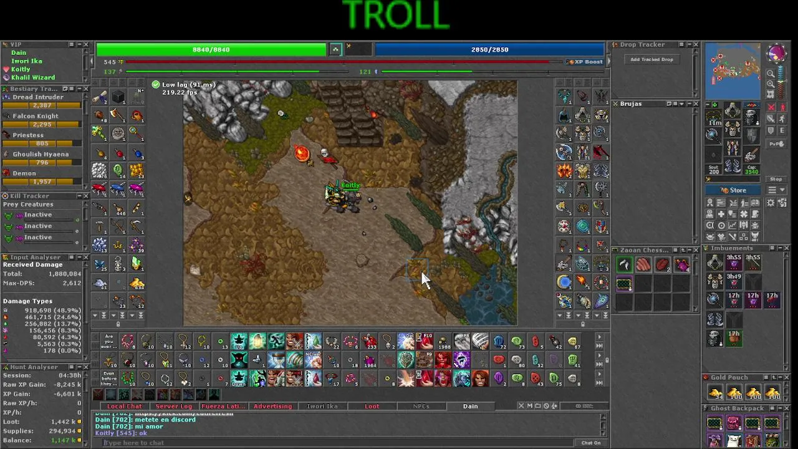
Task: Click the backpack equipment slot
Action: pyautogui.click(x=752, y=117)
